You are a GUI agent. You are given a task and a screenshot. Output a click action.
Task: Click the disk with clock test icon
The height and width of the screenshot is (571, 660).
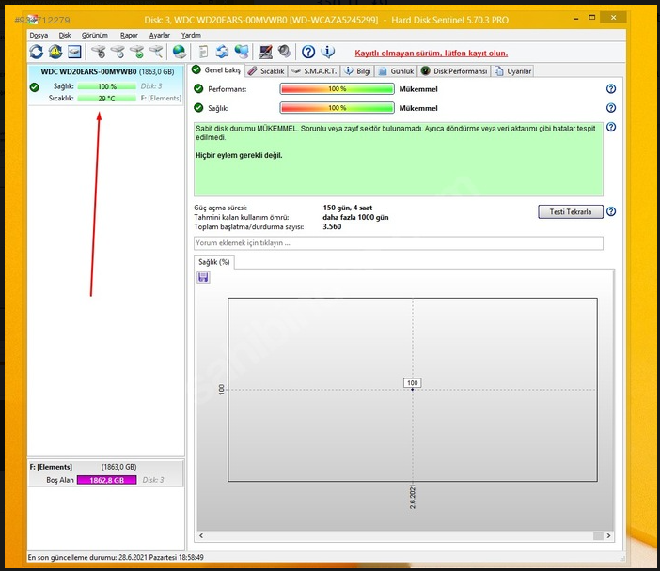tap(118, 52)
